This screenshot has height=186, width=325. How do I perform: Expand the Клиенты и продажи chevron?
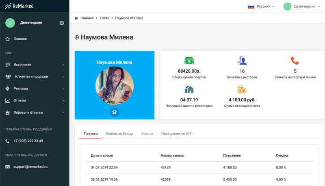(63, 77)
